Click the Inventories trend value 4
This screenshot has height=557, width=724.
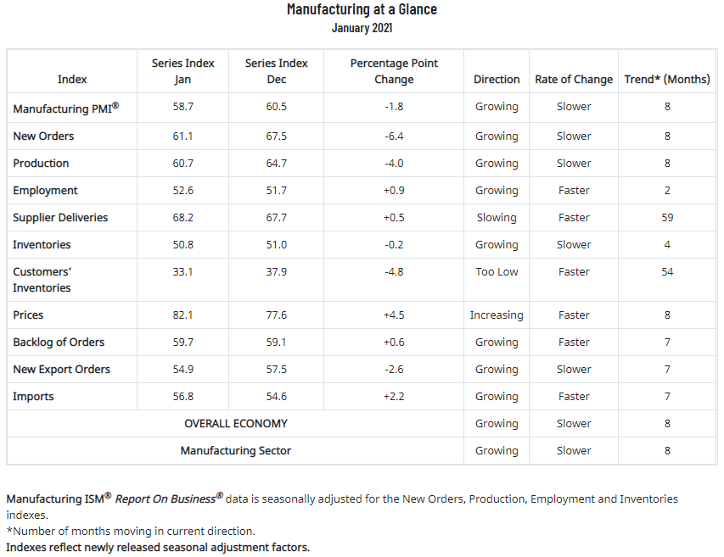(x=667, y=244)
